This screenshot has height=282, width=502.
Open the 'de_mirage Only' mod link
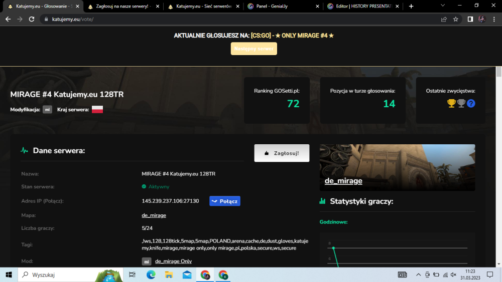click(173, 261)
